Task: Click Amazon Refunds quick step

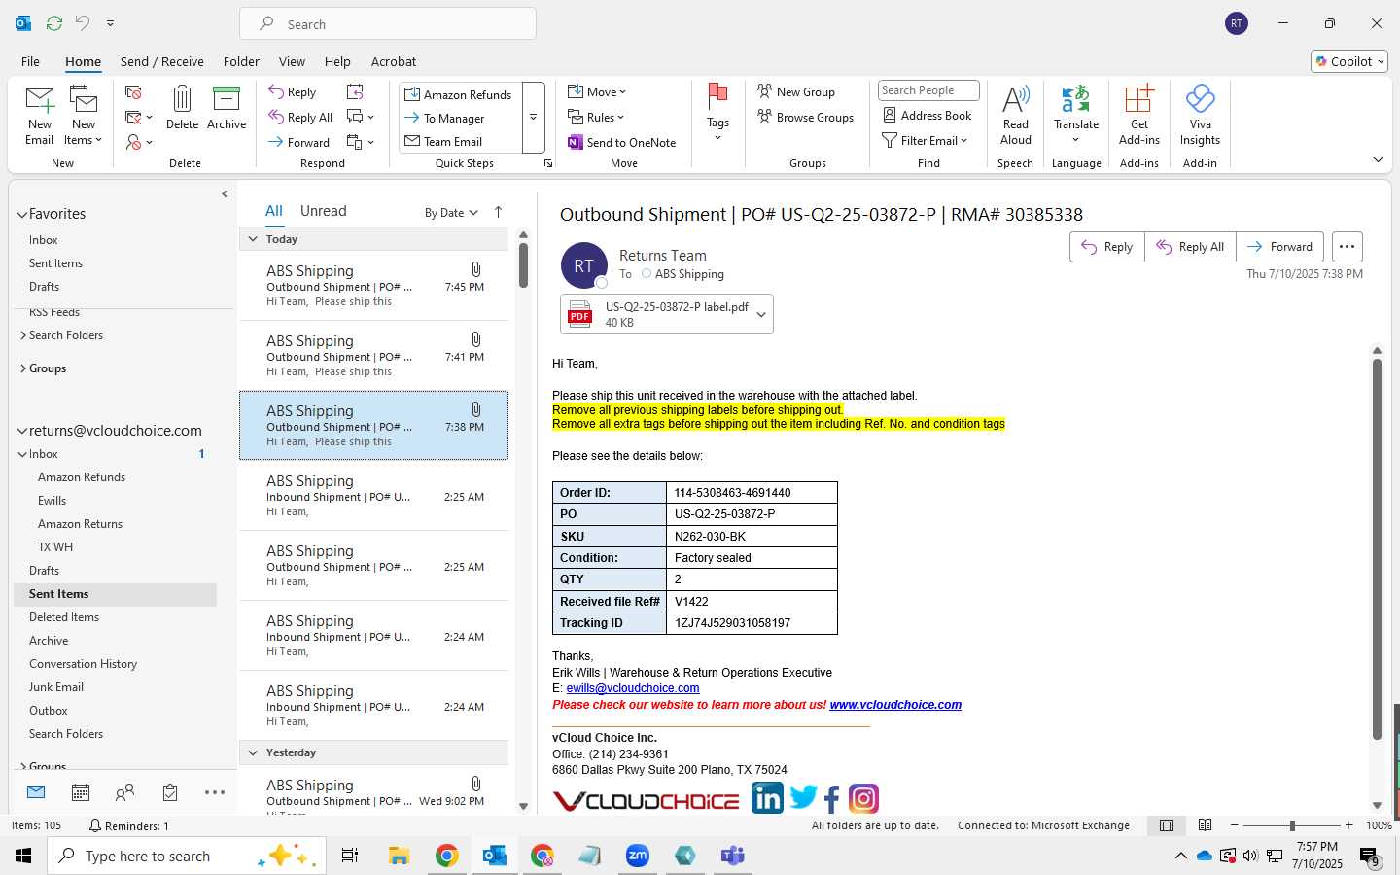Action: pos(458,94)
